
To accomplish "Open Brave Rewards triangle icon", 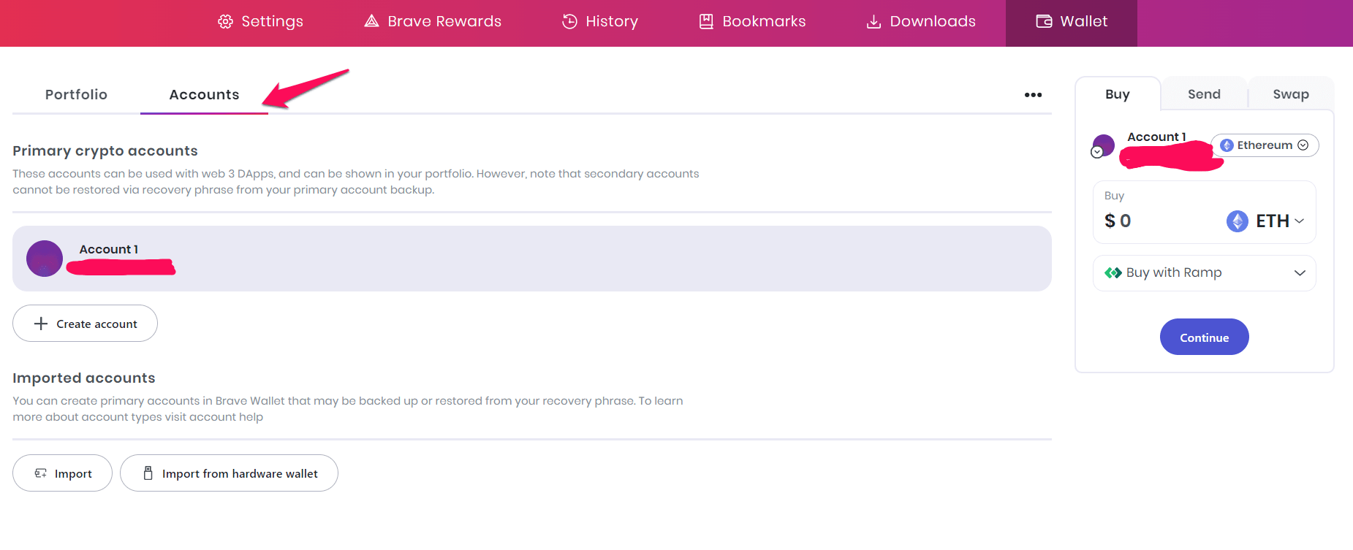I will point(371,21).
